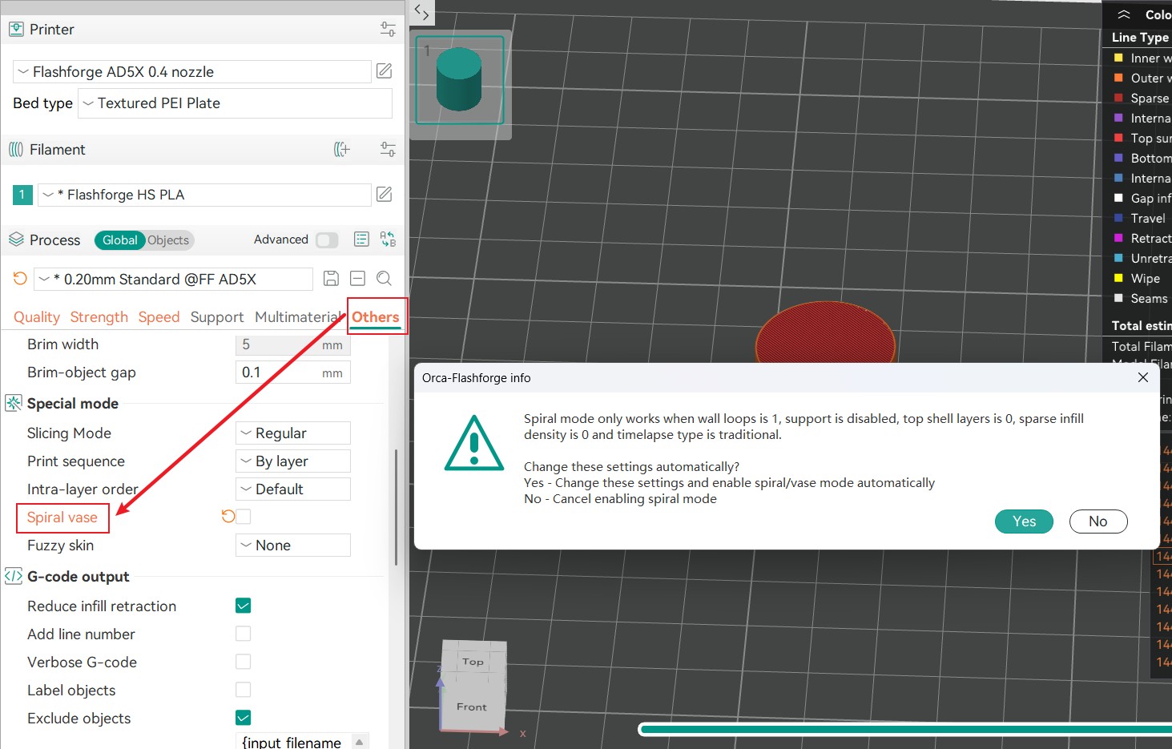Click the Outer wall orange color swatch
1172x749 pixels.
(x=1118, y=78)
